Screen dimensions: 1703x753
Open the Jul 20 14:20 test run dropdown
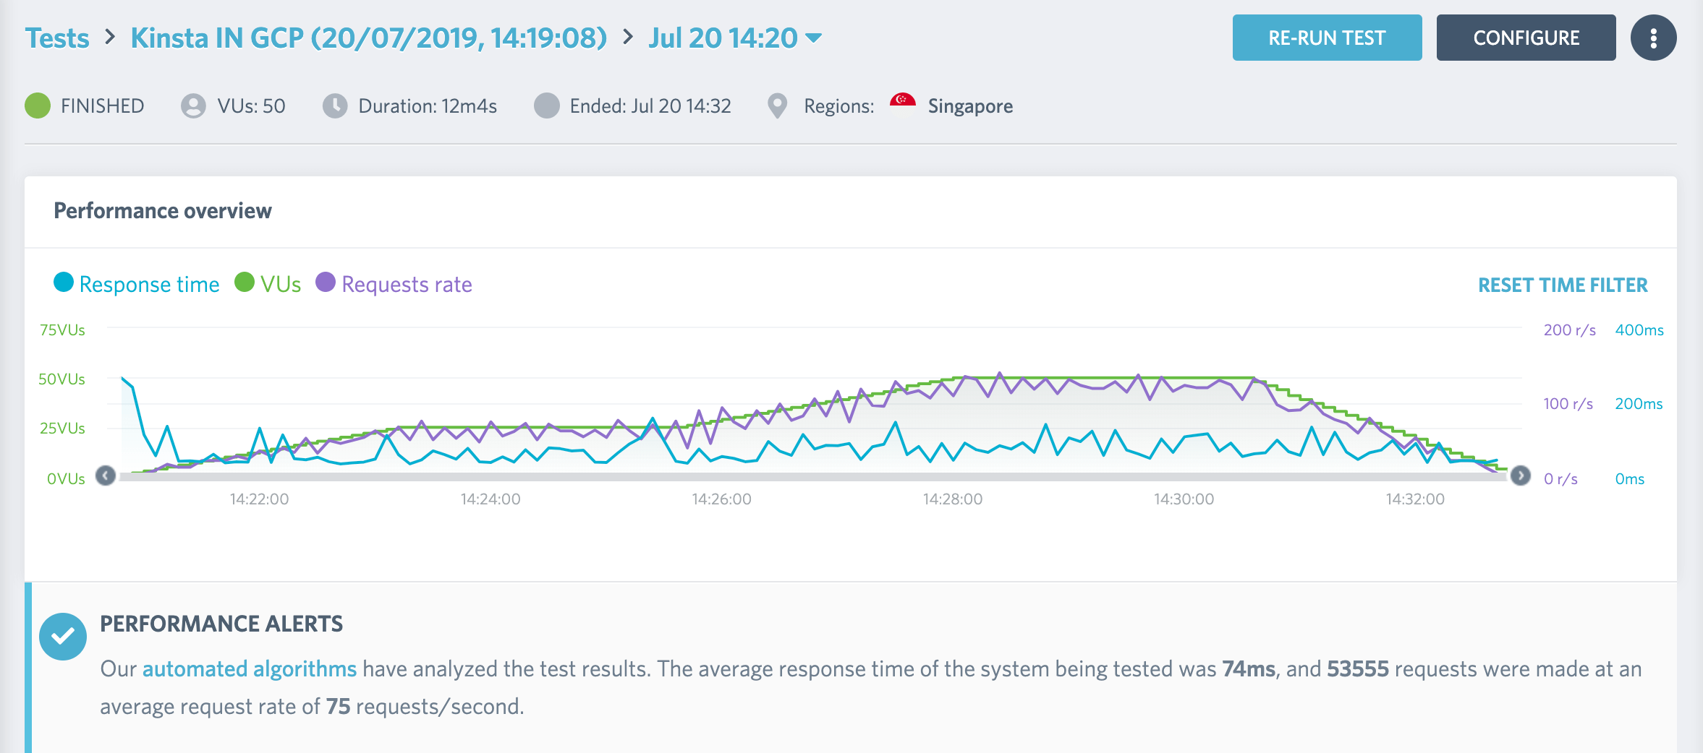[735, 38]
